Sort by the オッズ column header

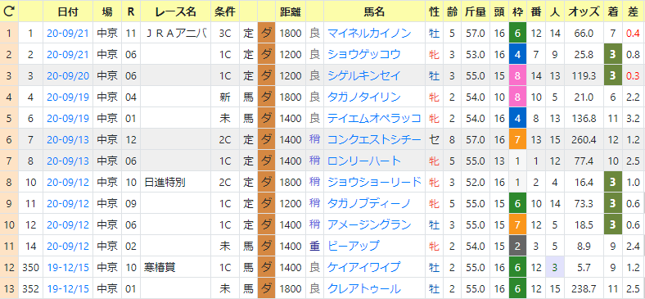tap(584, 11)
